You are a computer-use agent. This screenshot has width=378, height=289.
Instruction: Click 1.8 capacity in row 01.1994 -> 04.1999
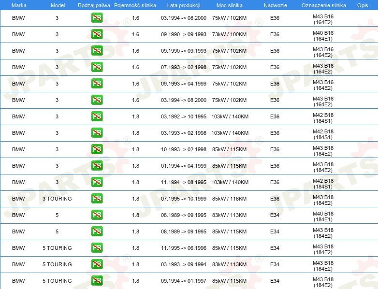(135, 166)
